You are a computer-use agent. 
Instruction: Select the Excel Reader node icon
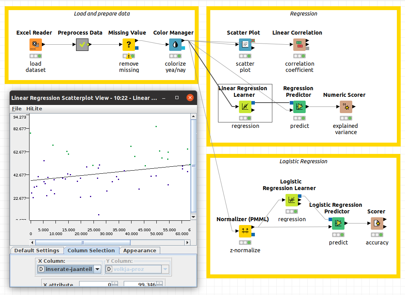[x=35, y=45]
